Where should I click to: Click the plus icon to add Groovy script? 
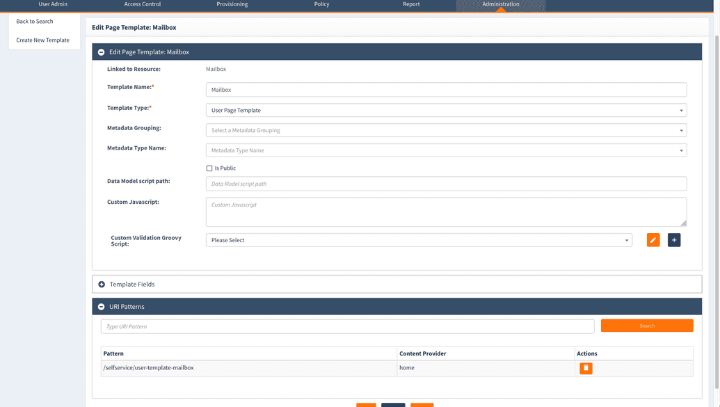(673, 240)
